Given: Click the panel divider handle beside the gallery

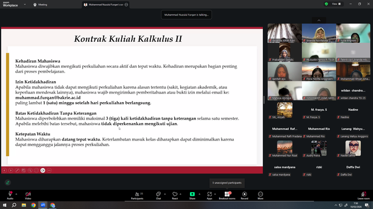Looking at the screenshot, I should point(264,100).
